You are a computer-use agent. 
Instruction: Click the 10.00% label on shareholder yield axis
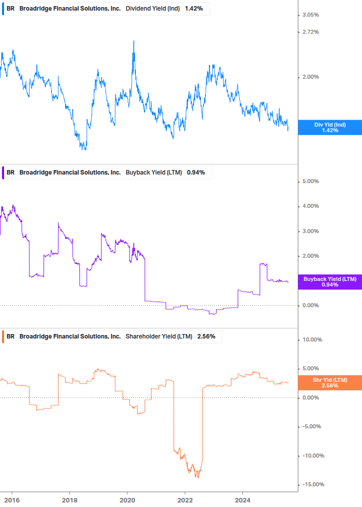coord(312,340)
